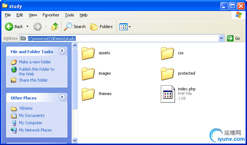Open the View menu
This screenshot has width=247, height=145.
click(33, 15)
